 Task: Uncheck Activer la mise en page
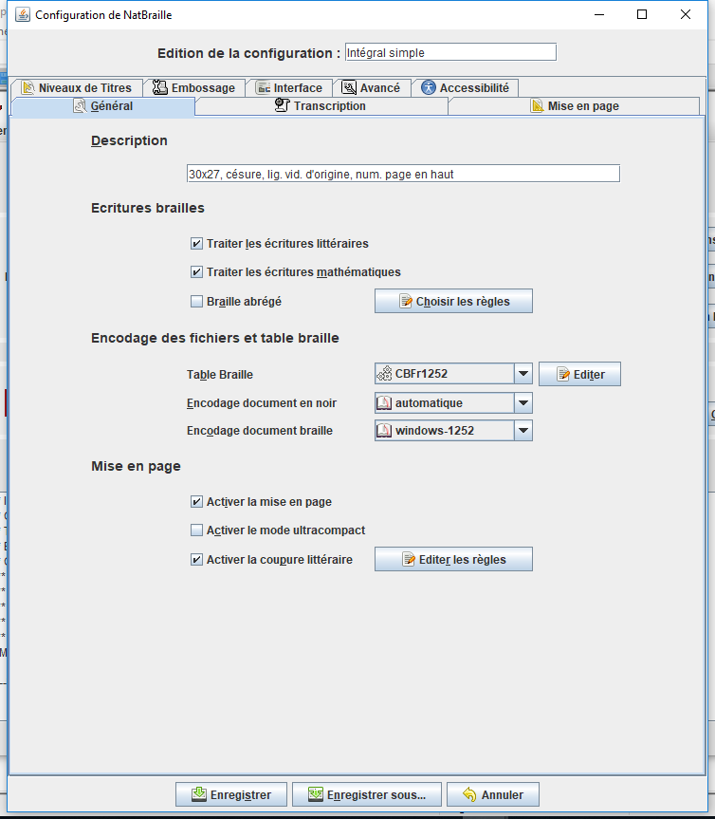pos(196,502)
